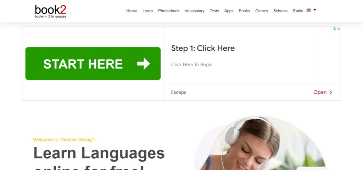Image resolution: width=363 pixels, height=170 pixels.
Task: Click the Step 1: Click Here headline
Action: tap(203, 48)
